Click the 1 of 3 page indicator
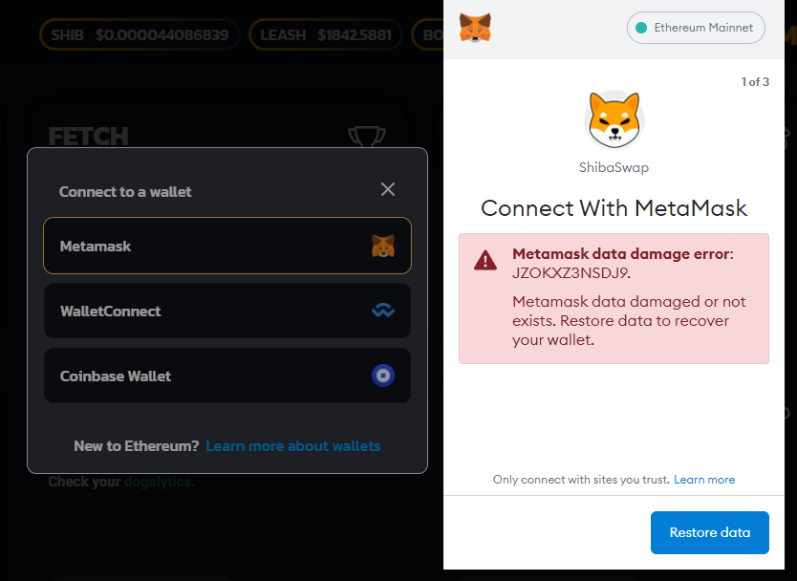This screenshot has width=797, height=581. click(x=755, y=82)
